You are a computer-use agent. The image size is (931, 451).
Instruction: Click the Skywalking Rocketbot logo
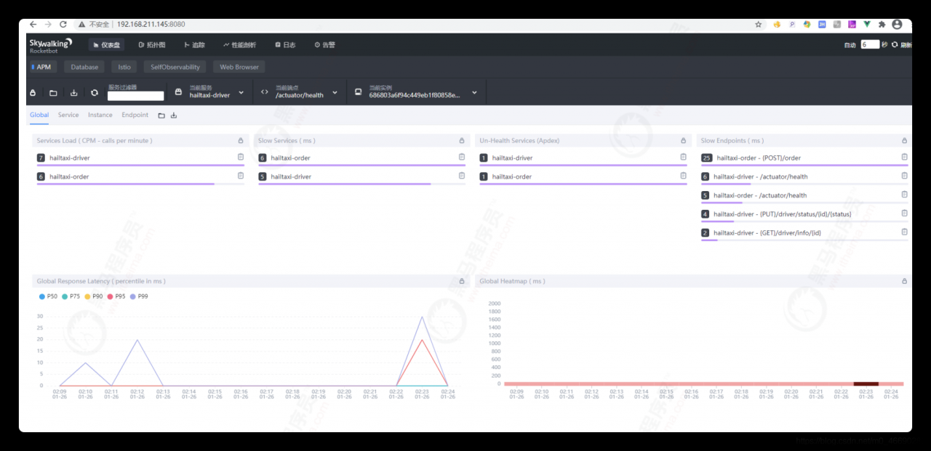[51, 45]
